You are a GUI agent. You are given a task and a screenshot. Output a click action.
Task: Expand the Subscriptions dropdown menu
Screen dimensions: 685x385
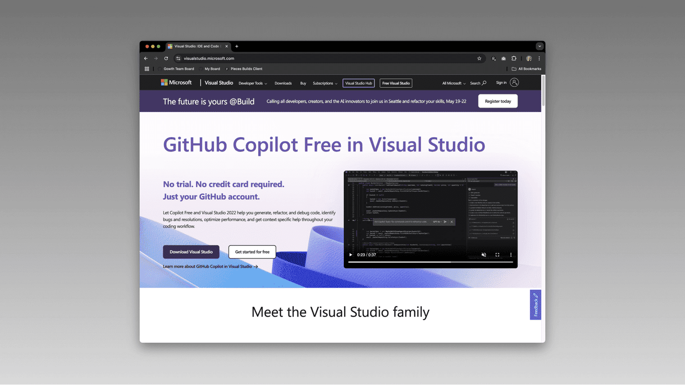[x=325, y=83]
